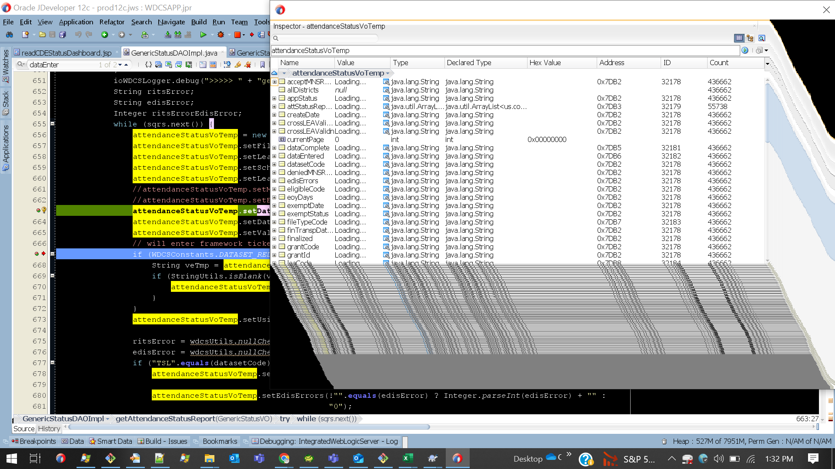Viewport: 835px width, 469px height.
Task: Switch the inspector to tree view
Action: coord(750,38)
